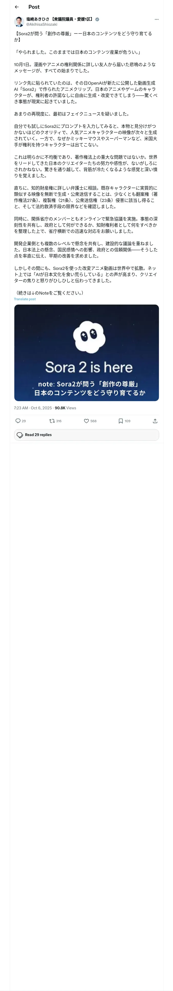The width and height of the screenshot is (173, 991).
Task: Open the @AkihisaShiozaki handle link
Action: pyautogui.click(x=42, y=24)
